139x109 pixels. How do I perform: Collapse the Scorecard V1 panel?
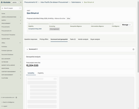coord(27,49)
